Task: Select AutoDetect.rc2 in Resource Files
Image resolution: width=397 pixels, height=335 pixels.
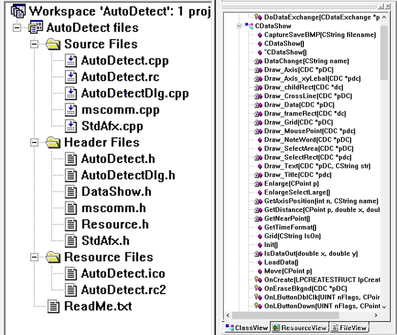Action: click(123, 290)
